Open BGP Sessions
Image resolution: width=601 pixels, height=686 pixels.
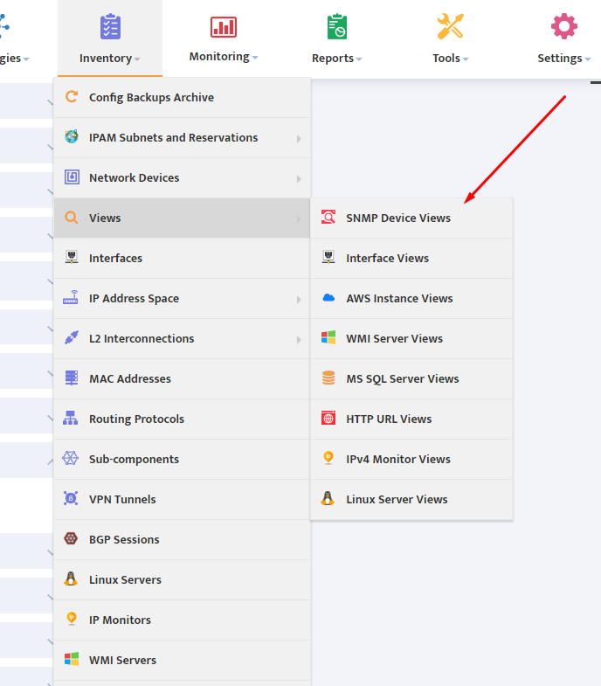pos(182,540)
